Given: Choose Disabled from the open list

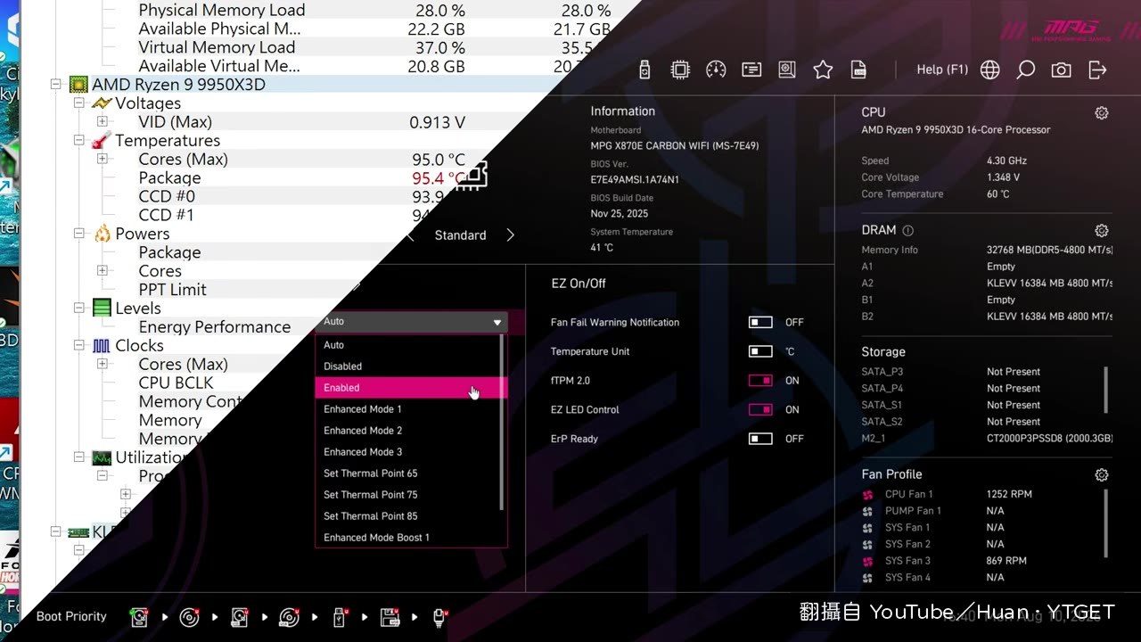Looking at the screenshot, I should tap(409, 366).
